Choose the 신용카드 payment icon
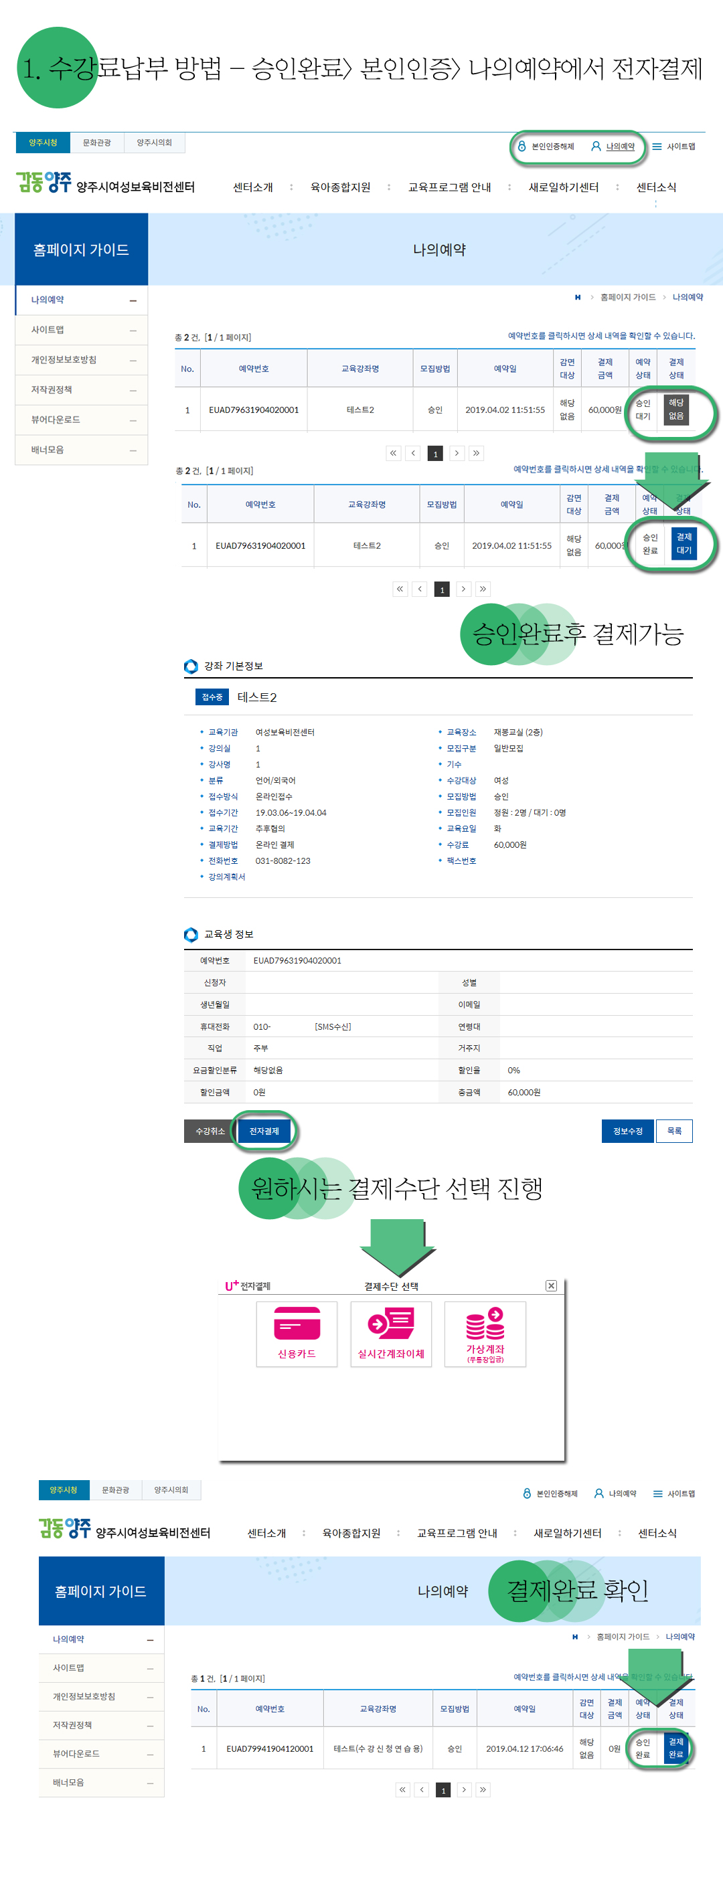This screenshot has width=723, height=1897. tap(297, 1334)
